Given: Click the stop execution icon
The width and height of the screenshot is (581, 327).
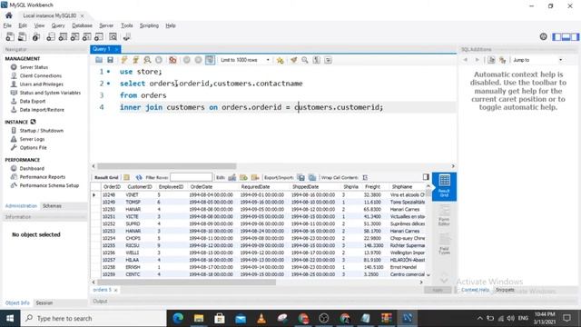Looking at the screenshot, I should pos(159,60).
